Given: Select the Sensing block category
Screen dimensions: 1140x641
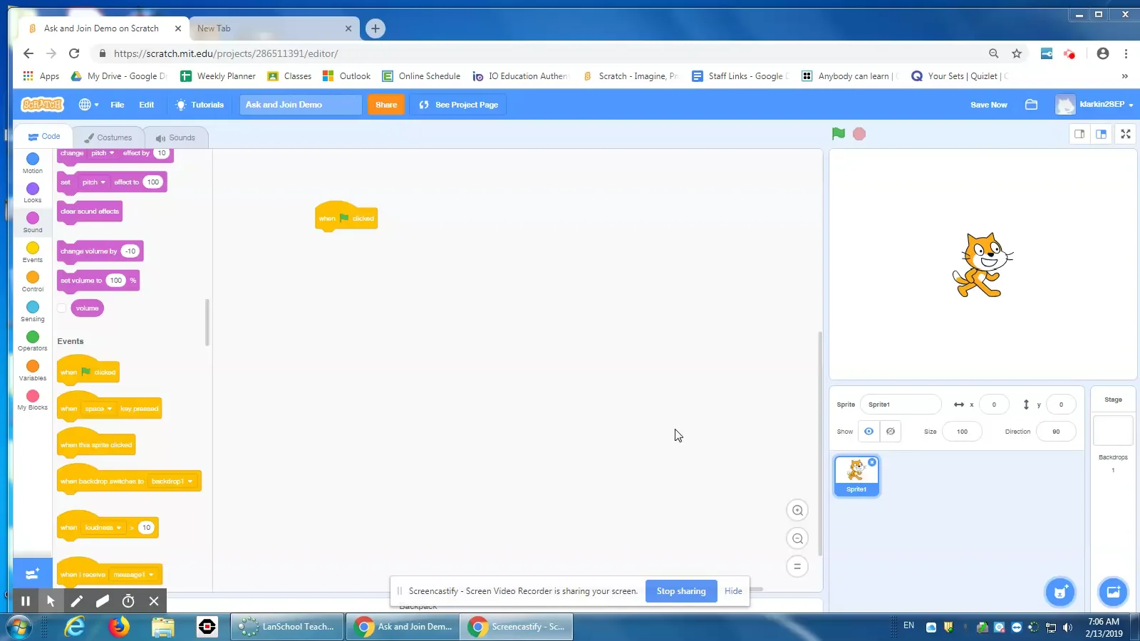Looking at the screenshot, I should pos(33,311).
